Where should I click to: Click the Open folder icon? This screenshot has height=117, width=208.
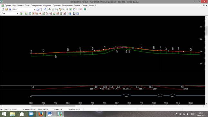click(x=6, y=9)
